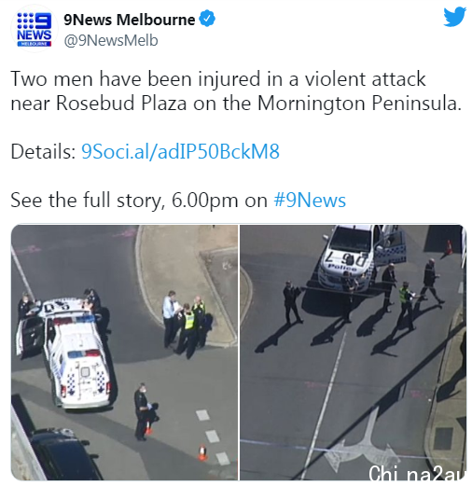View the left police scene photo
Screen dimensions: 472x486
pyautogui.click(x=124, y=353)
